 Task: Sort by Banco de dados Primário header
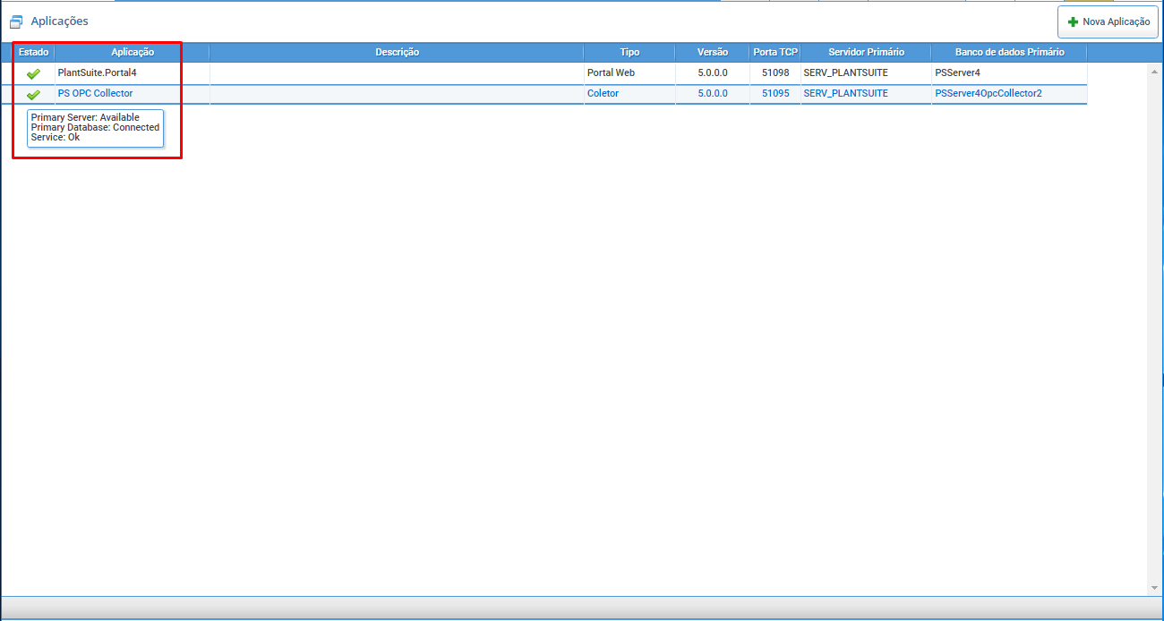pos(1009,52)
